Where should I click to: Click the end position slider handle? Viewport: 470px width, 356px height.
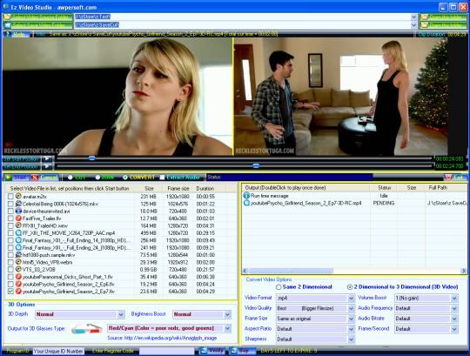pos(256,165)
